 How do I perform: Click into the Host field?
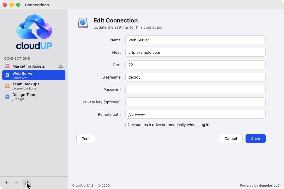click(x=196, y=52)
